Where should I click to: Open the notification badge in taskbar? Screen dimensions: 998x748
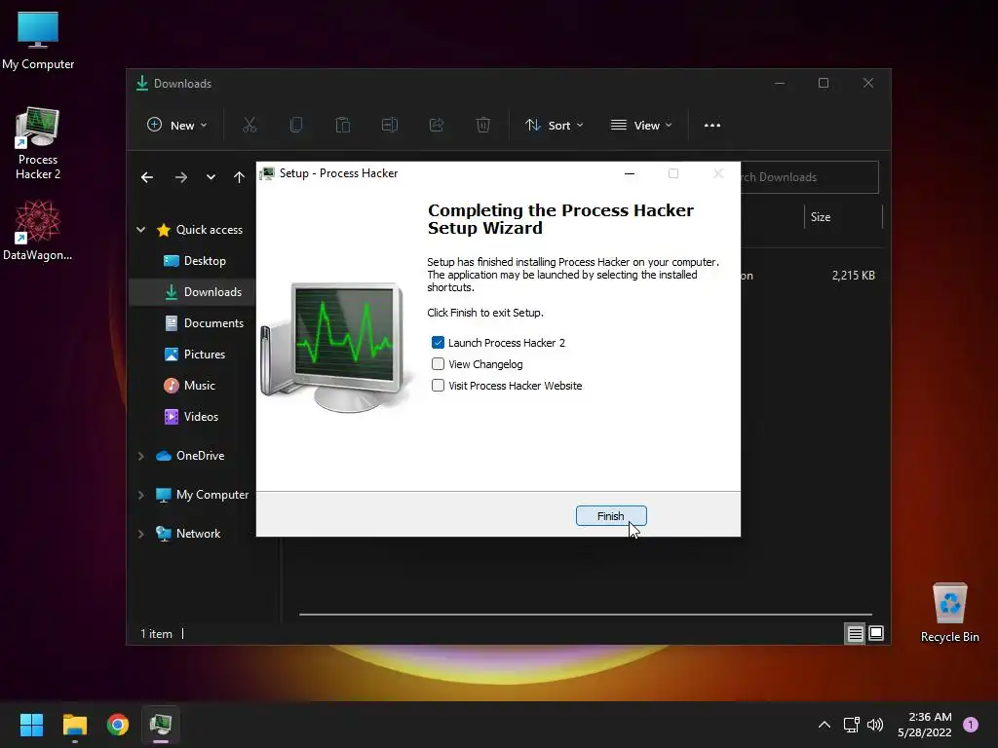(971, 725)
